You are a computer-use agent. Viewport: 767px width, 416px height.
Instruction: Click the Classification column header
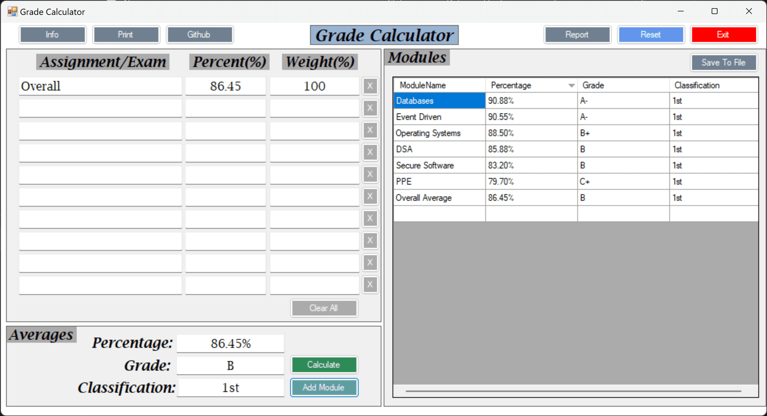[x=714, y=85]
